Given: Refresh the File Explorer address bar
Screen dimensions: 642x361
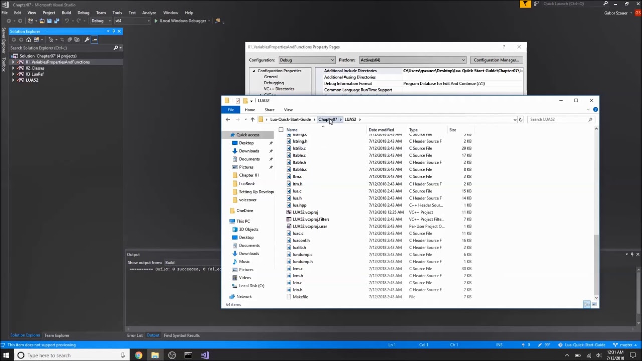Looking at the screenshot, I should [x=520, y=119].
